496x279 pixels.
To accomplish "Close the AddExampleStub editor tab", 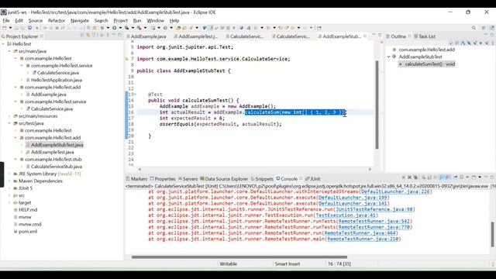I will tap(365, 36).
